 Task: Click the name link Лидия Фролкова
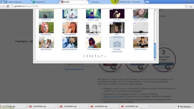tap(140, 35)
